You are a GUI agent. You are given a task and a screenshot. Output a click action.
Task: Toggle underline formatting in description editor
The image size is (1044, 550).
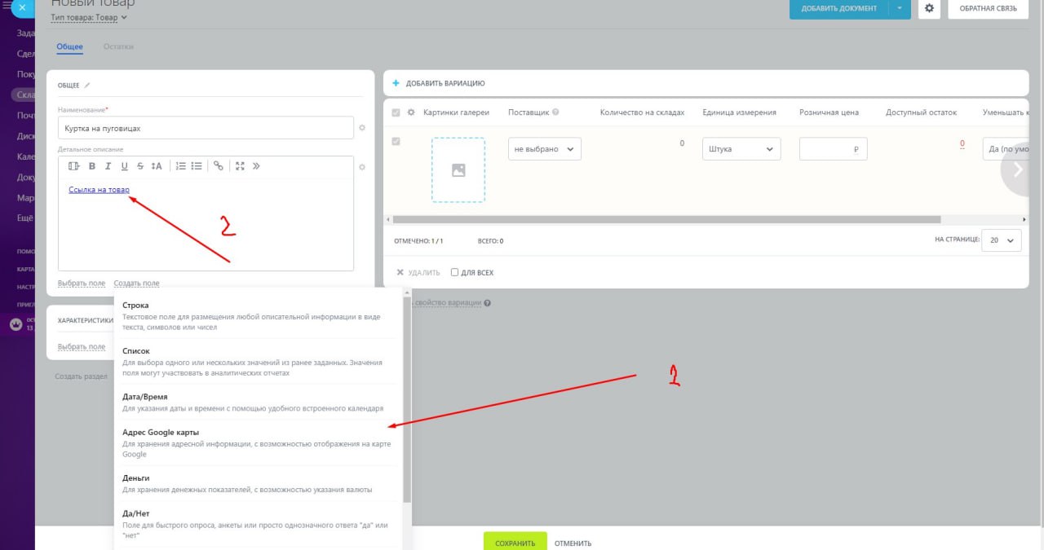tap(125, 166)
